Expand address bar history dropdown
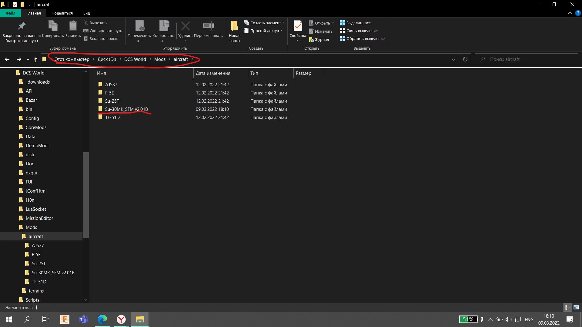 coord(453,59)
